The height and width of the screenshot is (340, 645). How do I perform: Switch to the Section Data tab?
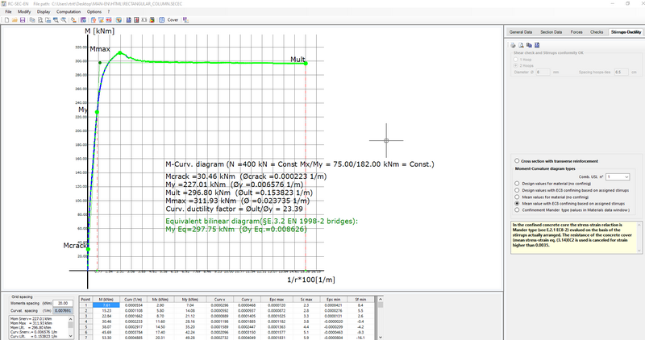(x=551, y=31)
